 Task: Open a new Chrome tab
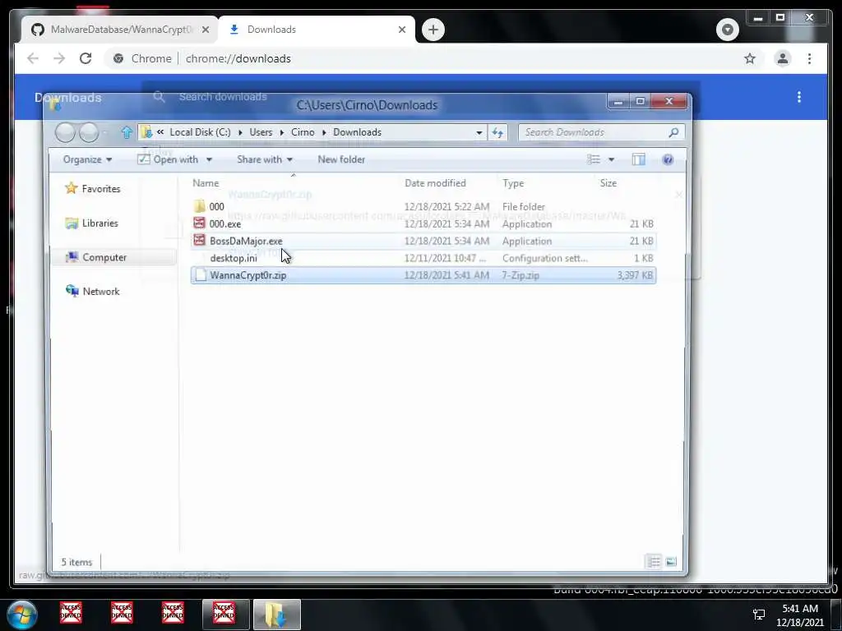click(433, 30)
